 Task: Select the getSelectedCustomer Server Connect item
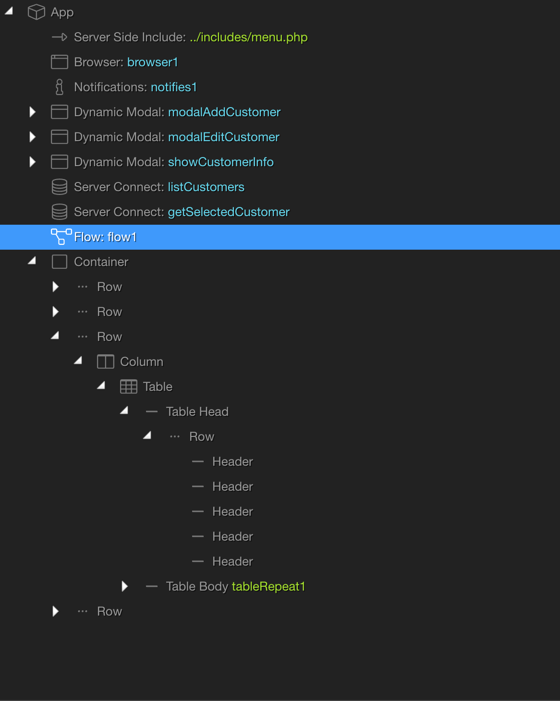click(228, 212)
